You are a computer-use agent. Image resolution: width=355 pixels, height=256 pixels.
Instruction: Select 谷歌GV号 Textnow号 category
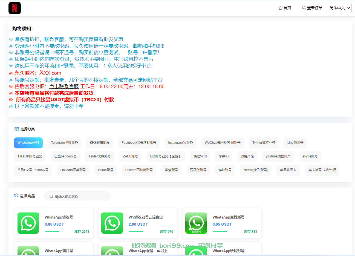[x=33, y=170]
